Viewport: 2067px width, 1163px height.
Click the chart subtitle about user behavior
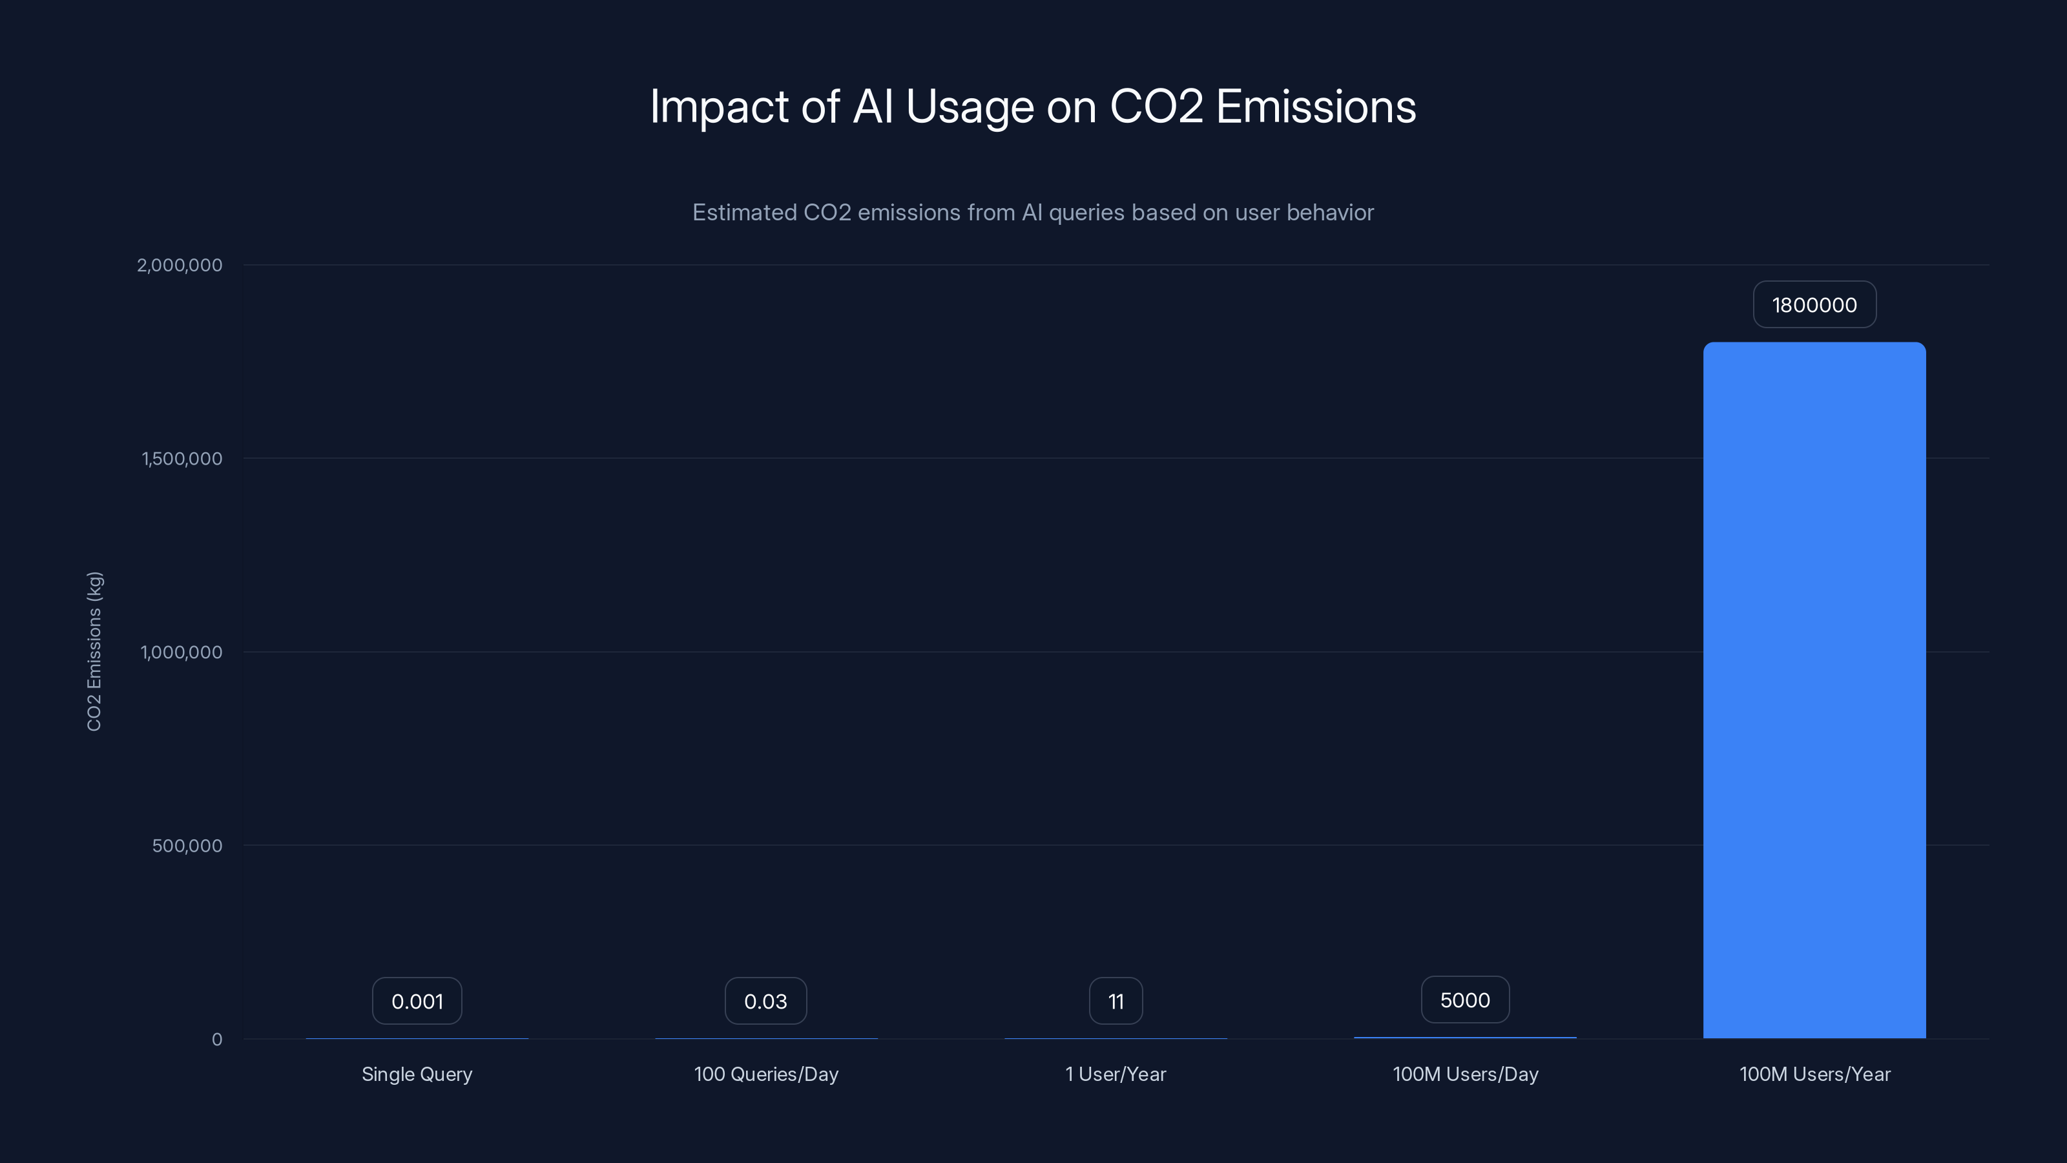(x=1033, y=213)
